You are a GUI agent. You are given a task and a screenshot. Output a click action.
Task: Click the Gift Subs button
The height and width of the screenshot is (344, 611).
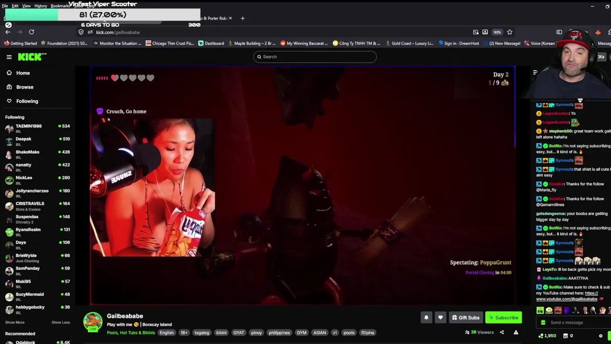click(465, 318)
